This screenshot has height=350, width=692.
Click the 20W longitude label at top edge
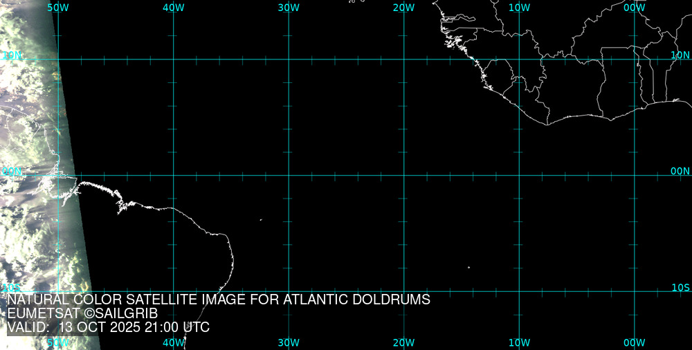coord(403,8)
